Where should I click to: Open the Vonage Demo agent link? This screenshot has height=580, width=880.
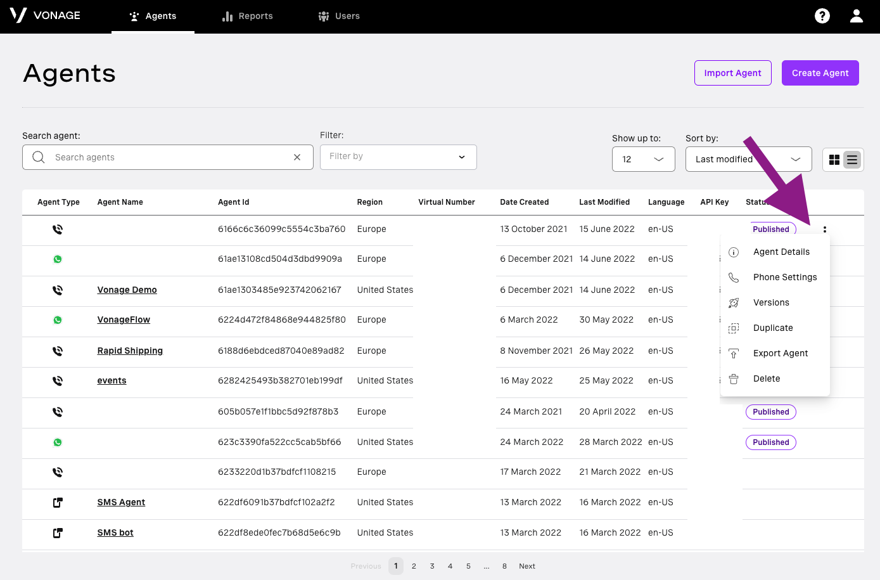[127, 290]
